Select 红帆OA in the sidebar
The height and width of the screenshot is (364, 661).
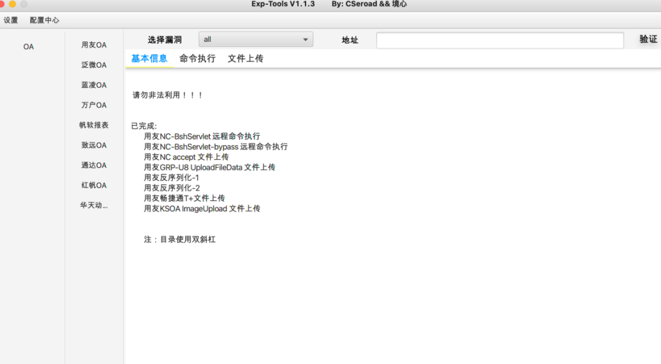(x=94, y=185)
